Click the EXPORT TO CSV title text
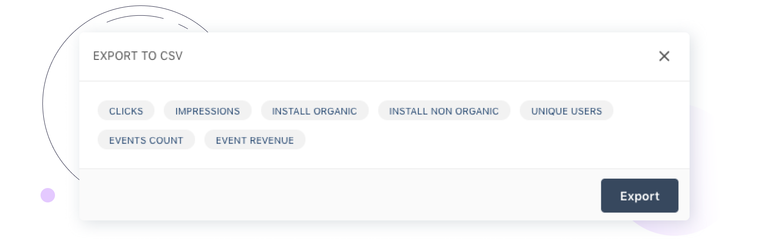768x251 pixels. [x=138, y=56]
